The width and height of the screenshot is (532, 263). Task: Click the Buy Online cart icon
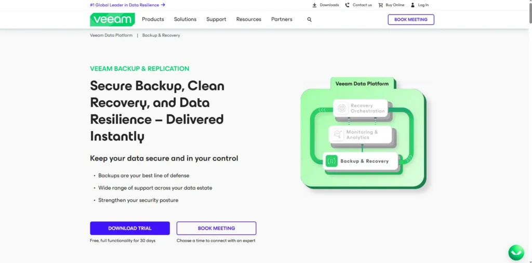(x=381, y=5)
